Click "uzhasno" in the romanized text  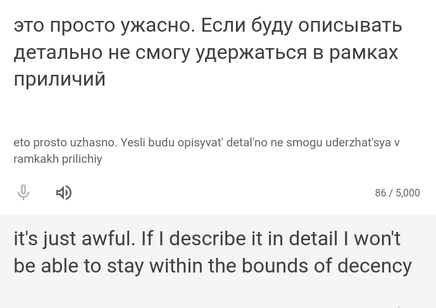point(94,143)
